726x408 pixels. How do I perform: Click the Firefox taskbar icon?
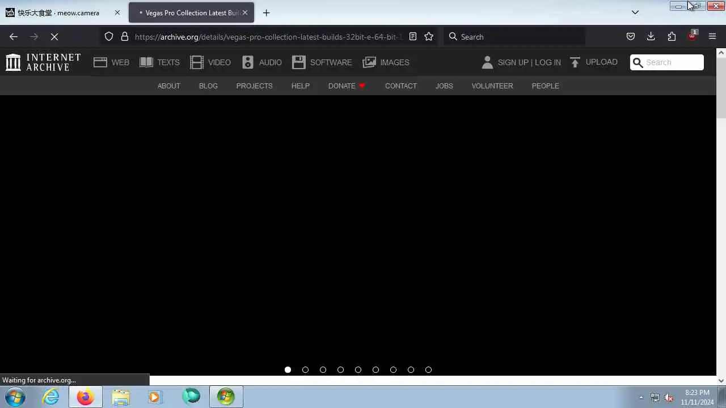point(86,397)
